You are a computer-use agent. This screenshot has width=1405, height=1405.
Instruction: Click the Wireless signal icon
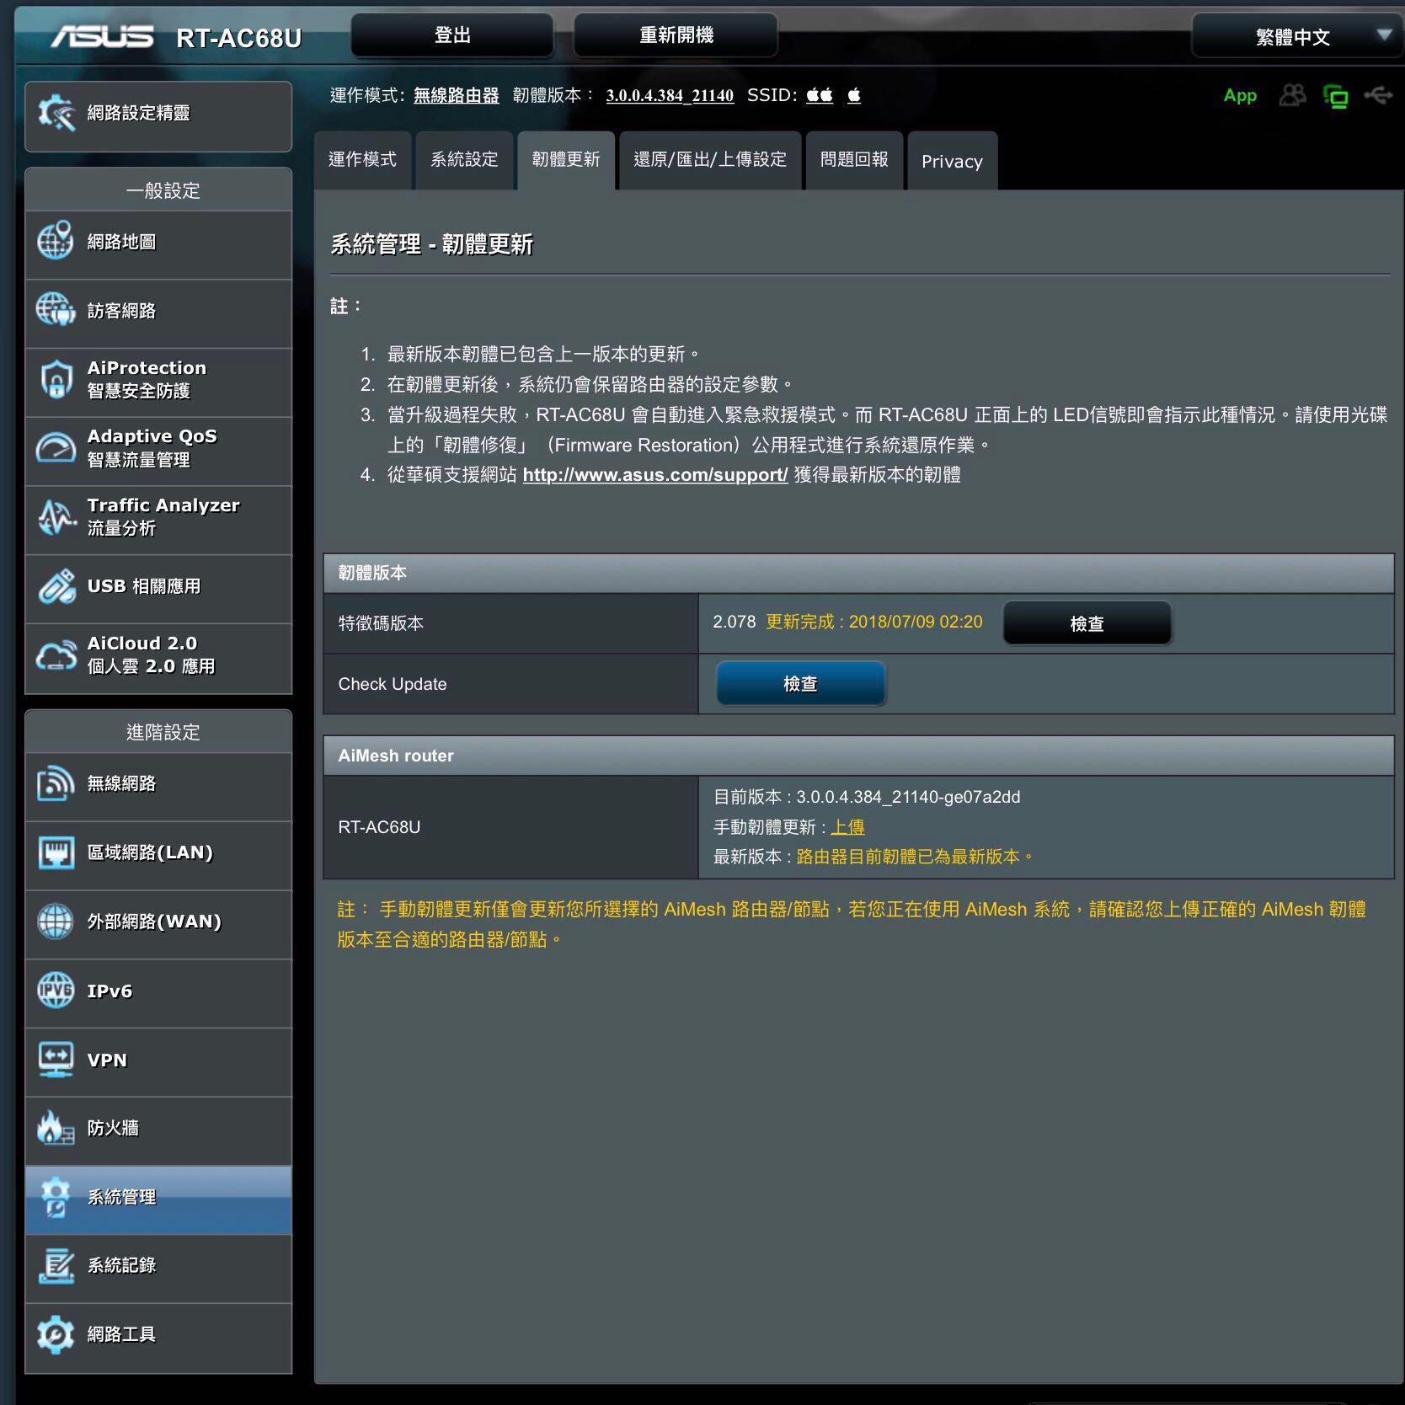click(56, 783)
